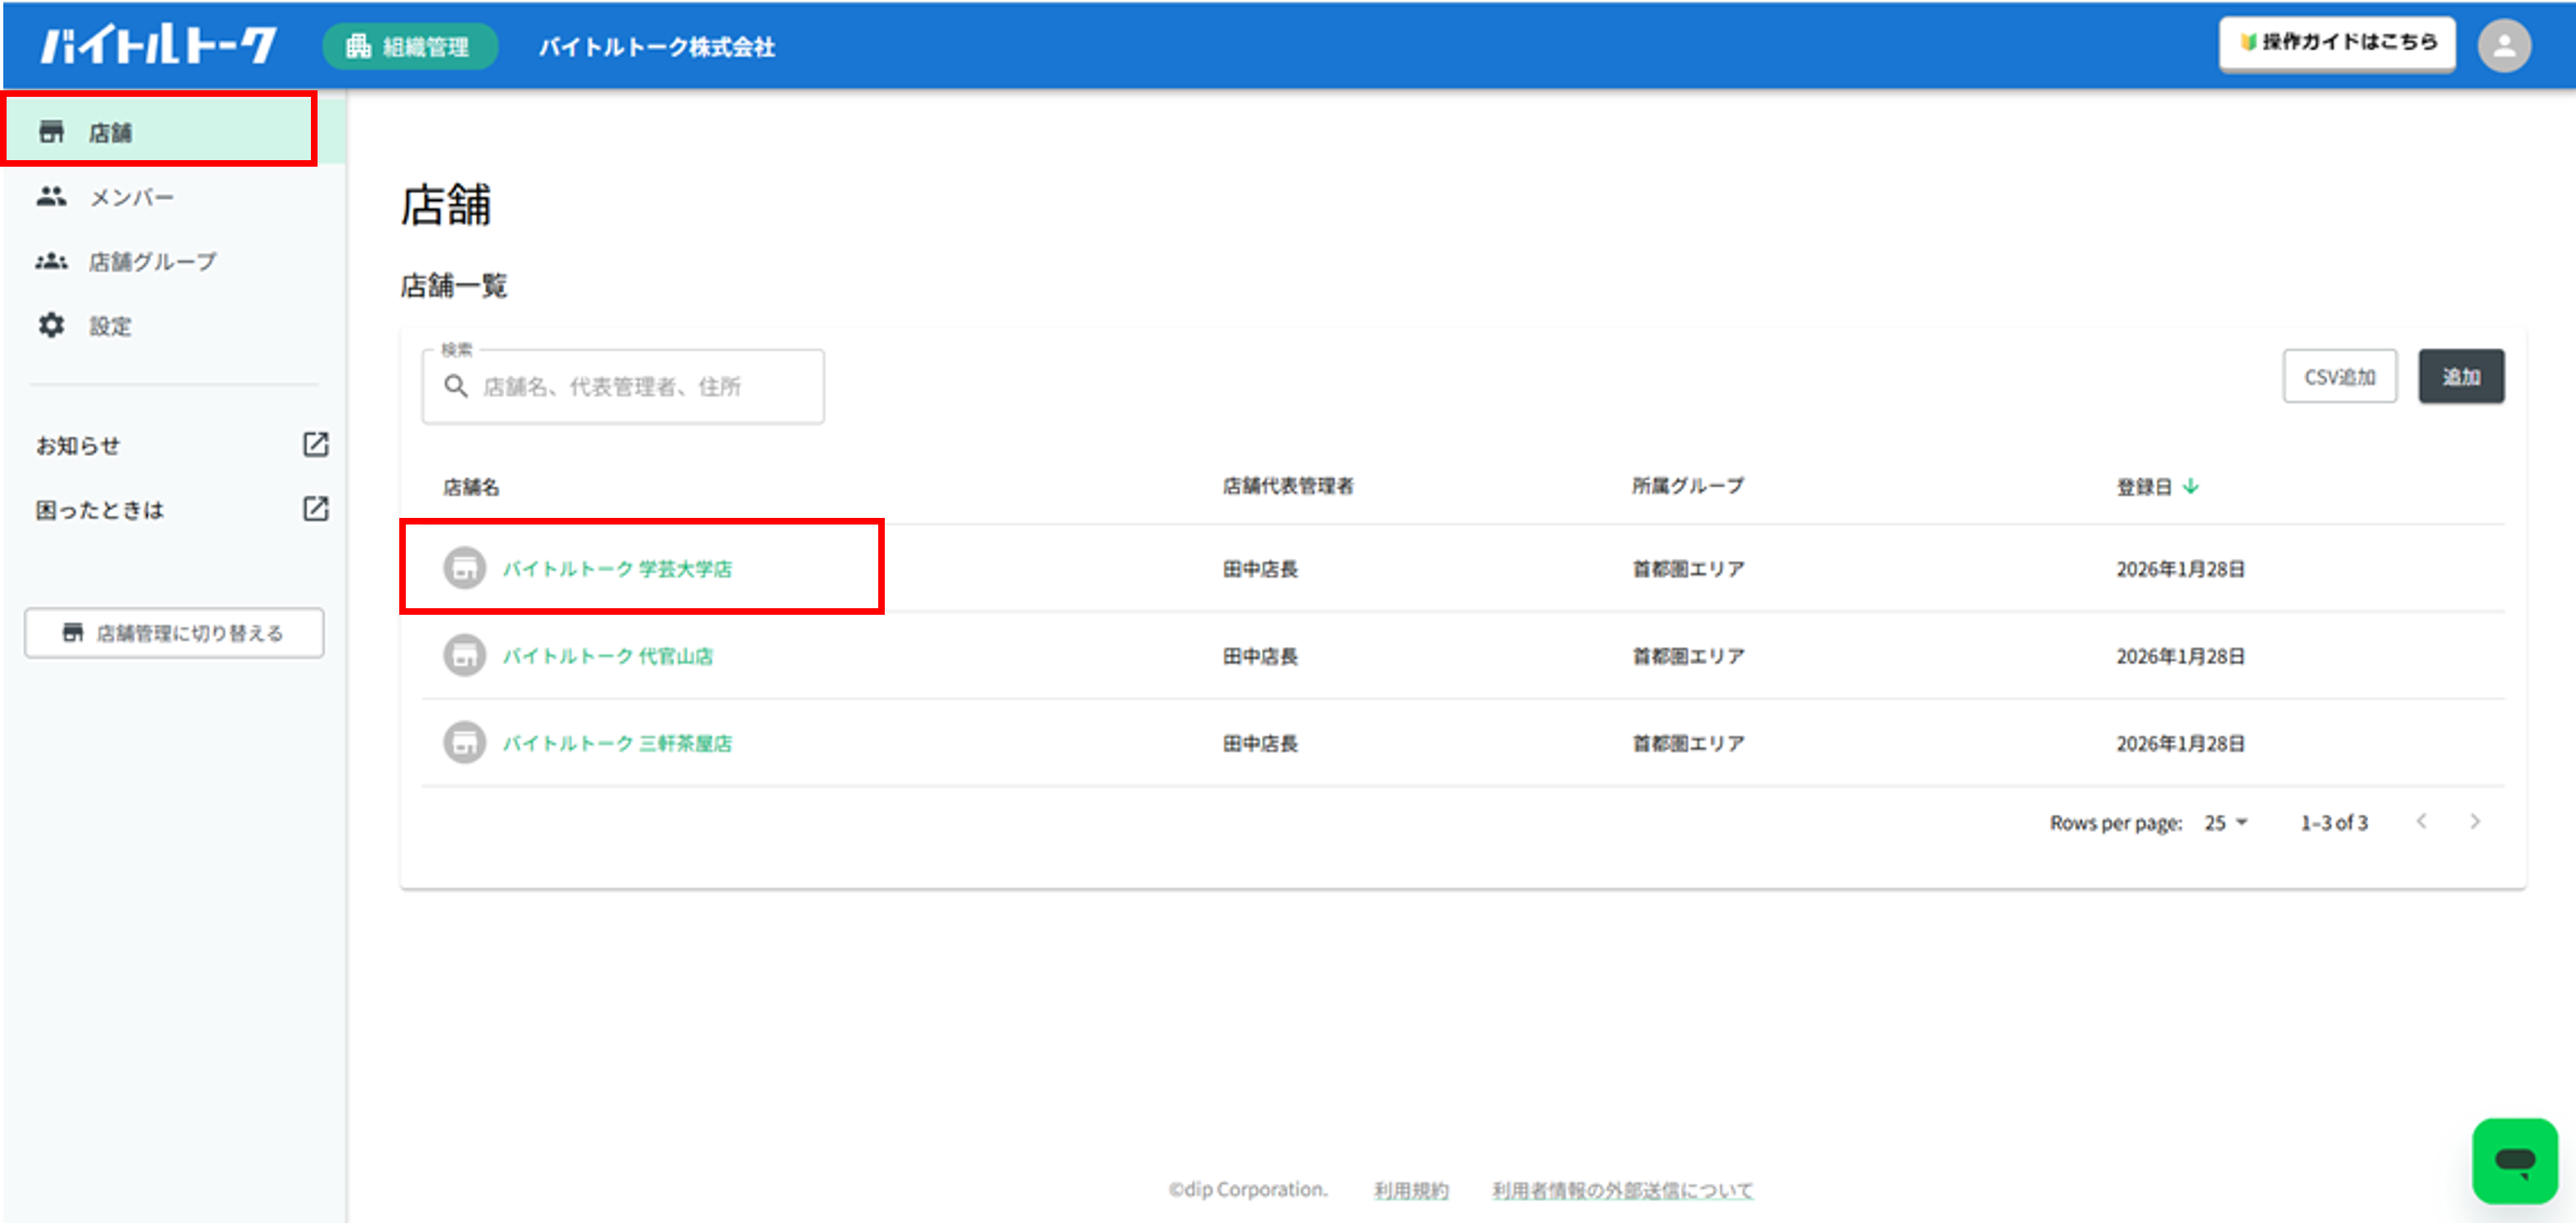Click 田中店長 in 学芸大学店 row

click(x=1260, y=569)
